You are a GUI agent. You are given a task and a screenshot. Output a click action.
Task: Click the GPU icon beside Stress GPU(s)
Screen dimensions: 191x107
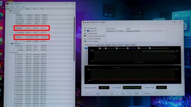[x=85, y=41]
